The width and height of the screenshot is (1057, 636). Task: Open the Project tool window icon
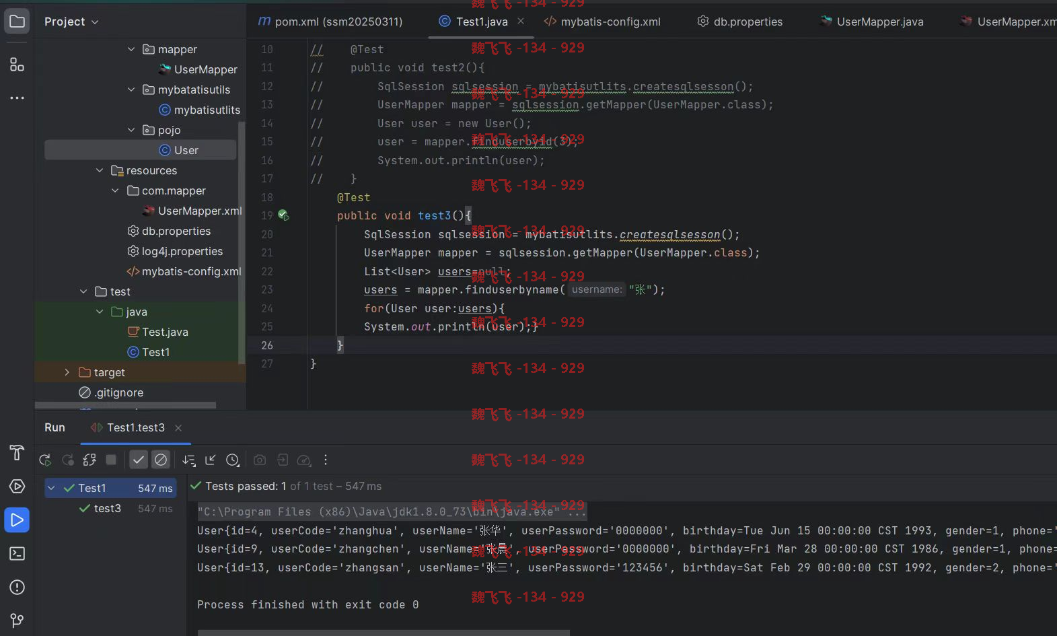(x=17, y=22)
